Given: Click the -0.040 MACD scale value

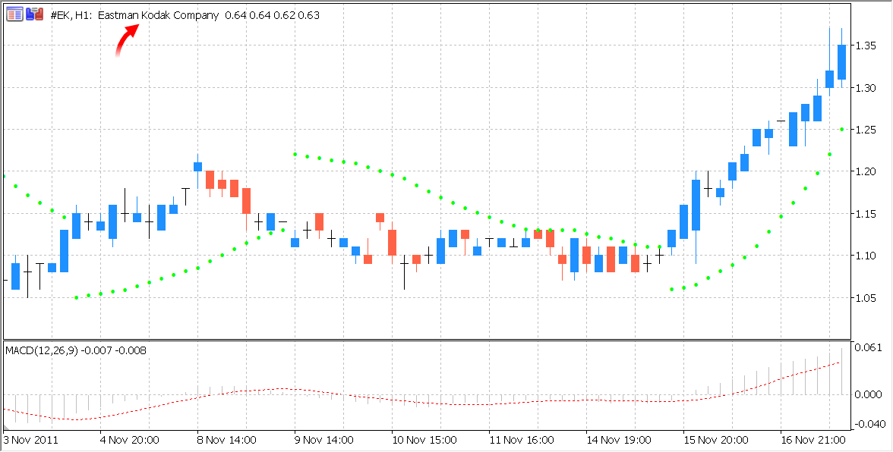Looking at the screenshot, I should [868, 424].
